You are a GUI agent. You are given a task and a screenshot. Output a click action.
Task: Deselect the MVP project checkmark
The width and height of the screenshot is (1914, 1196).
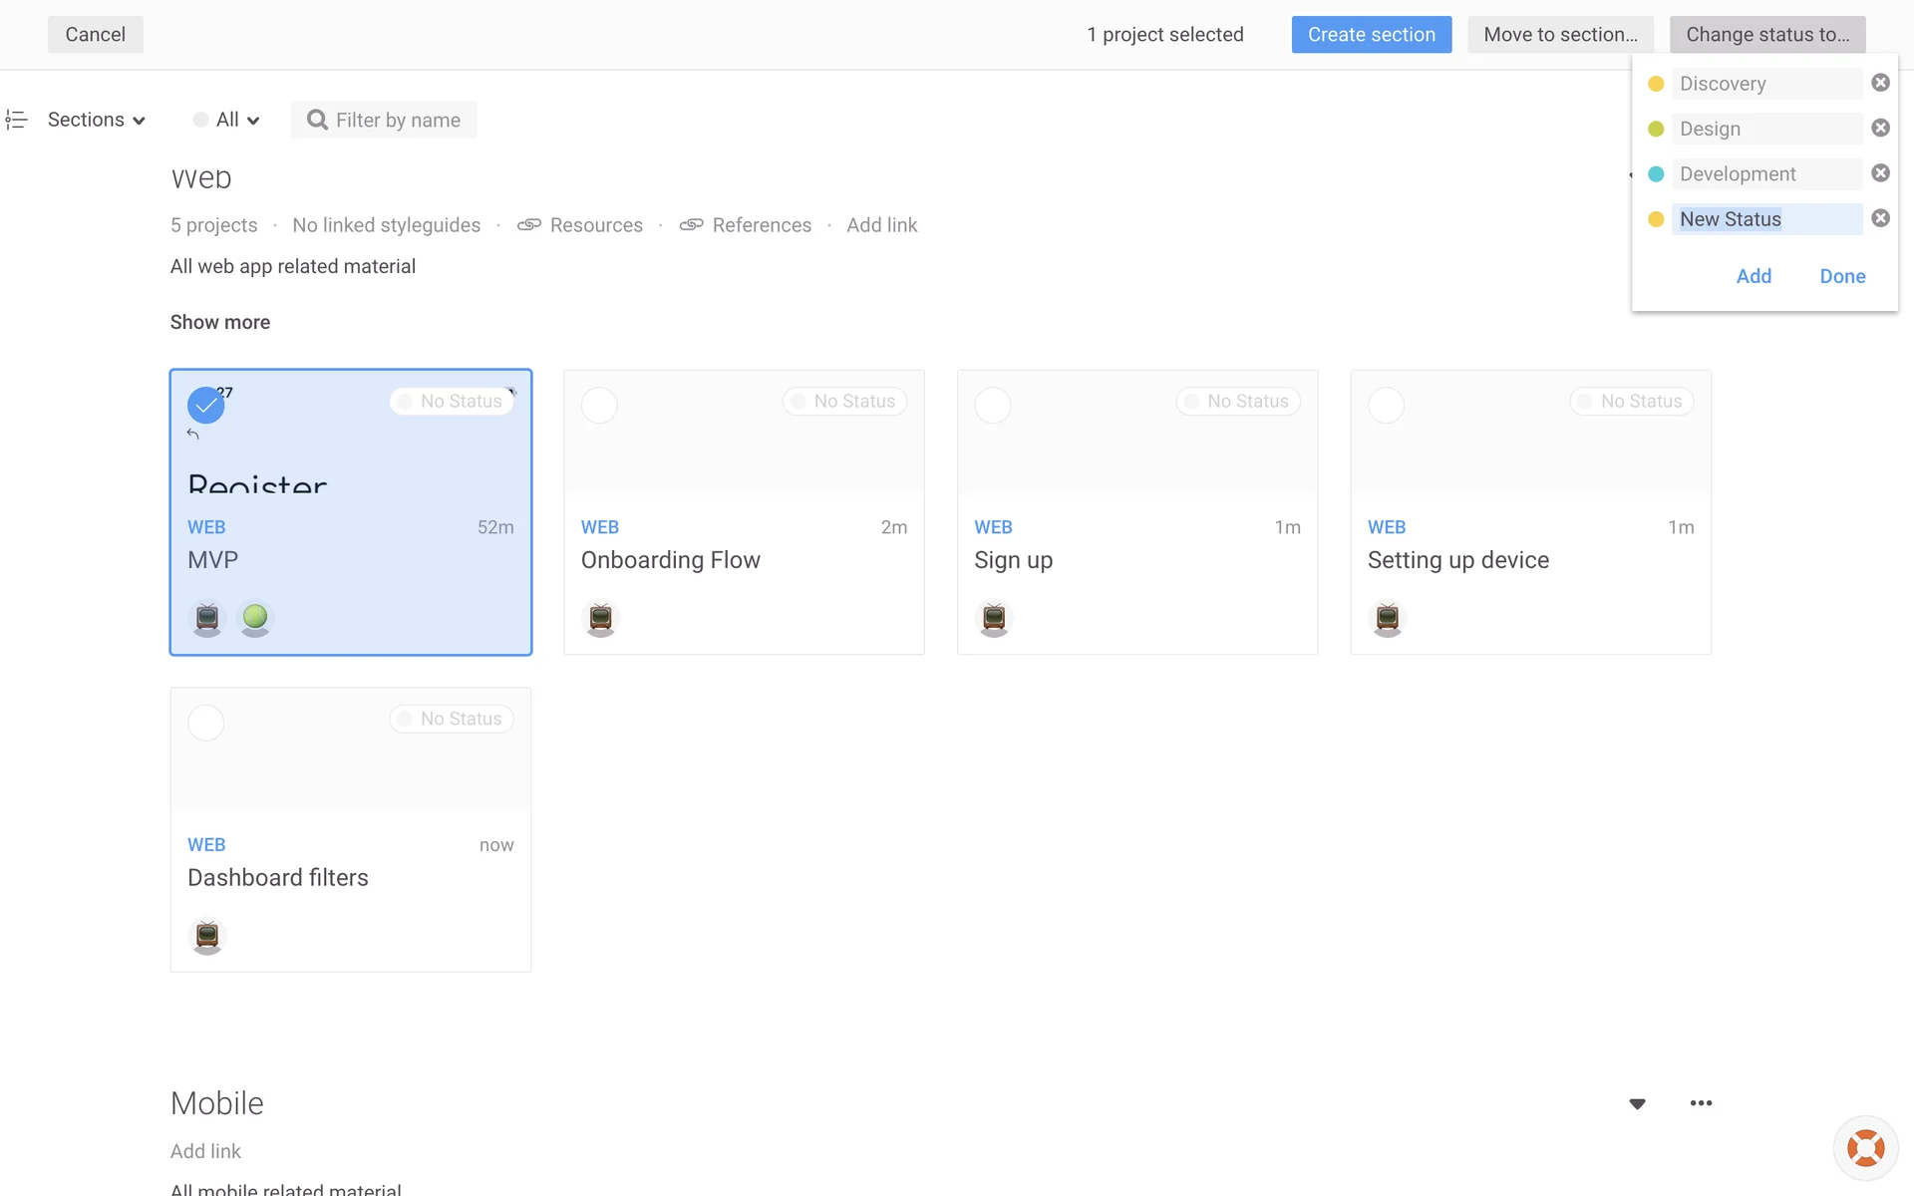205,406
